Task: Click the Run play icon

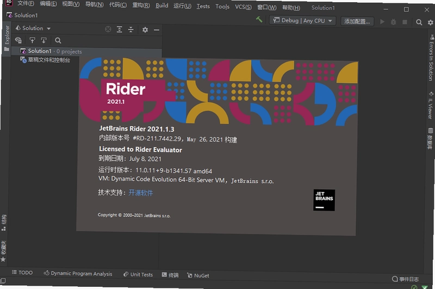Action: (x=382, y=22)
